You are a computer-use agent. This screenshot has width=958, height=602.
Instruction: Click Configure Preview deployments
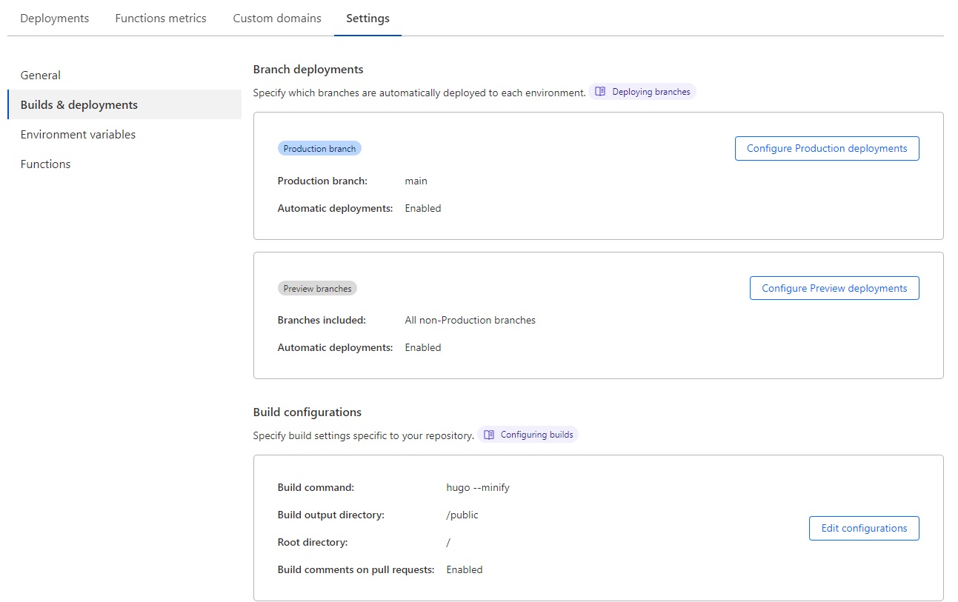(834, 288)
